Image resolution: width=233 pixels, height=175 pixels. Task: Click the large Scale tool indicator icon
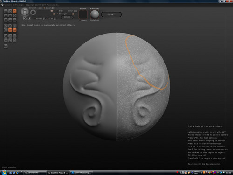click(x=25, y=12)
